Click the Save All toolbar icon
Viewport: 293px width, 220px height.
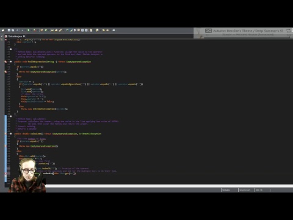(x=13, y=30)
